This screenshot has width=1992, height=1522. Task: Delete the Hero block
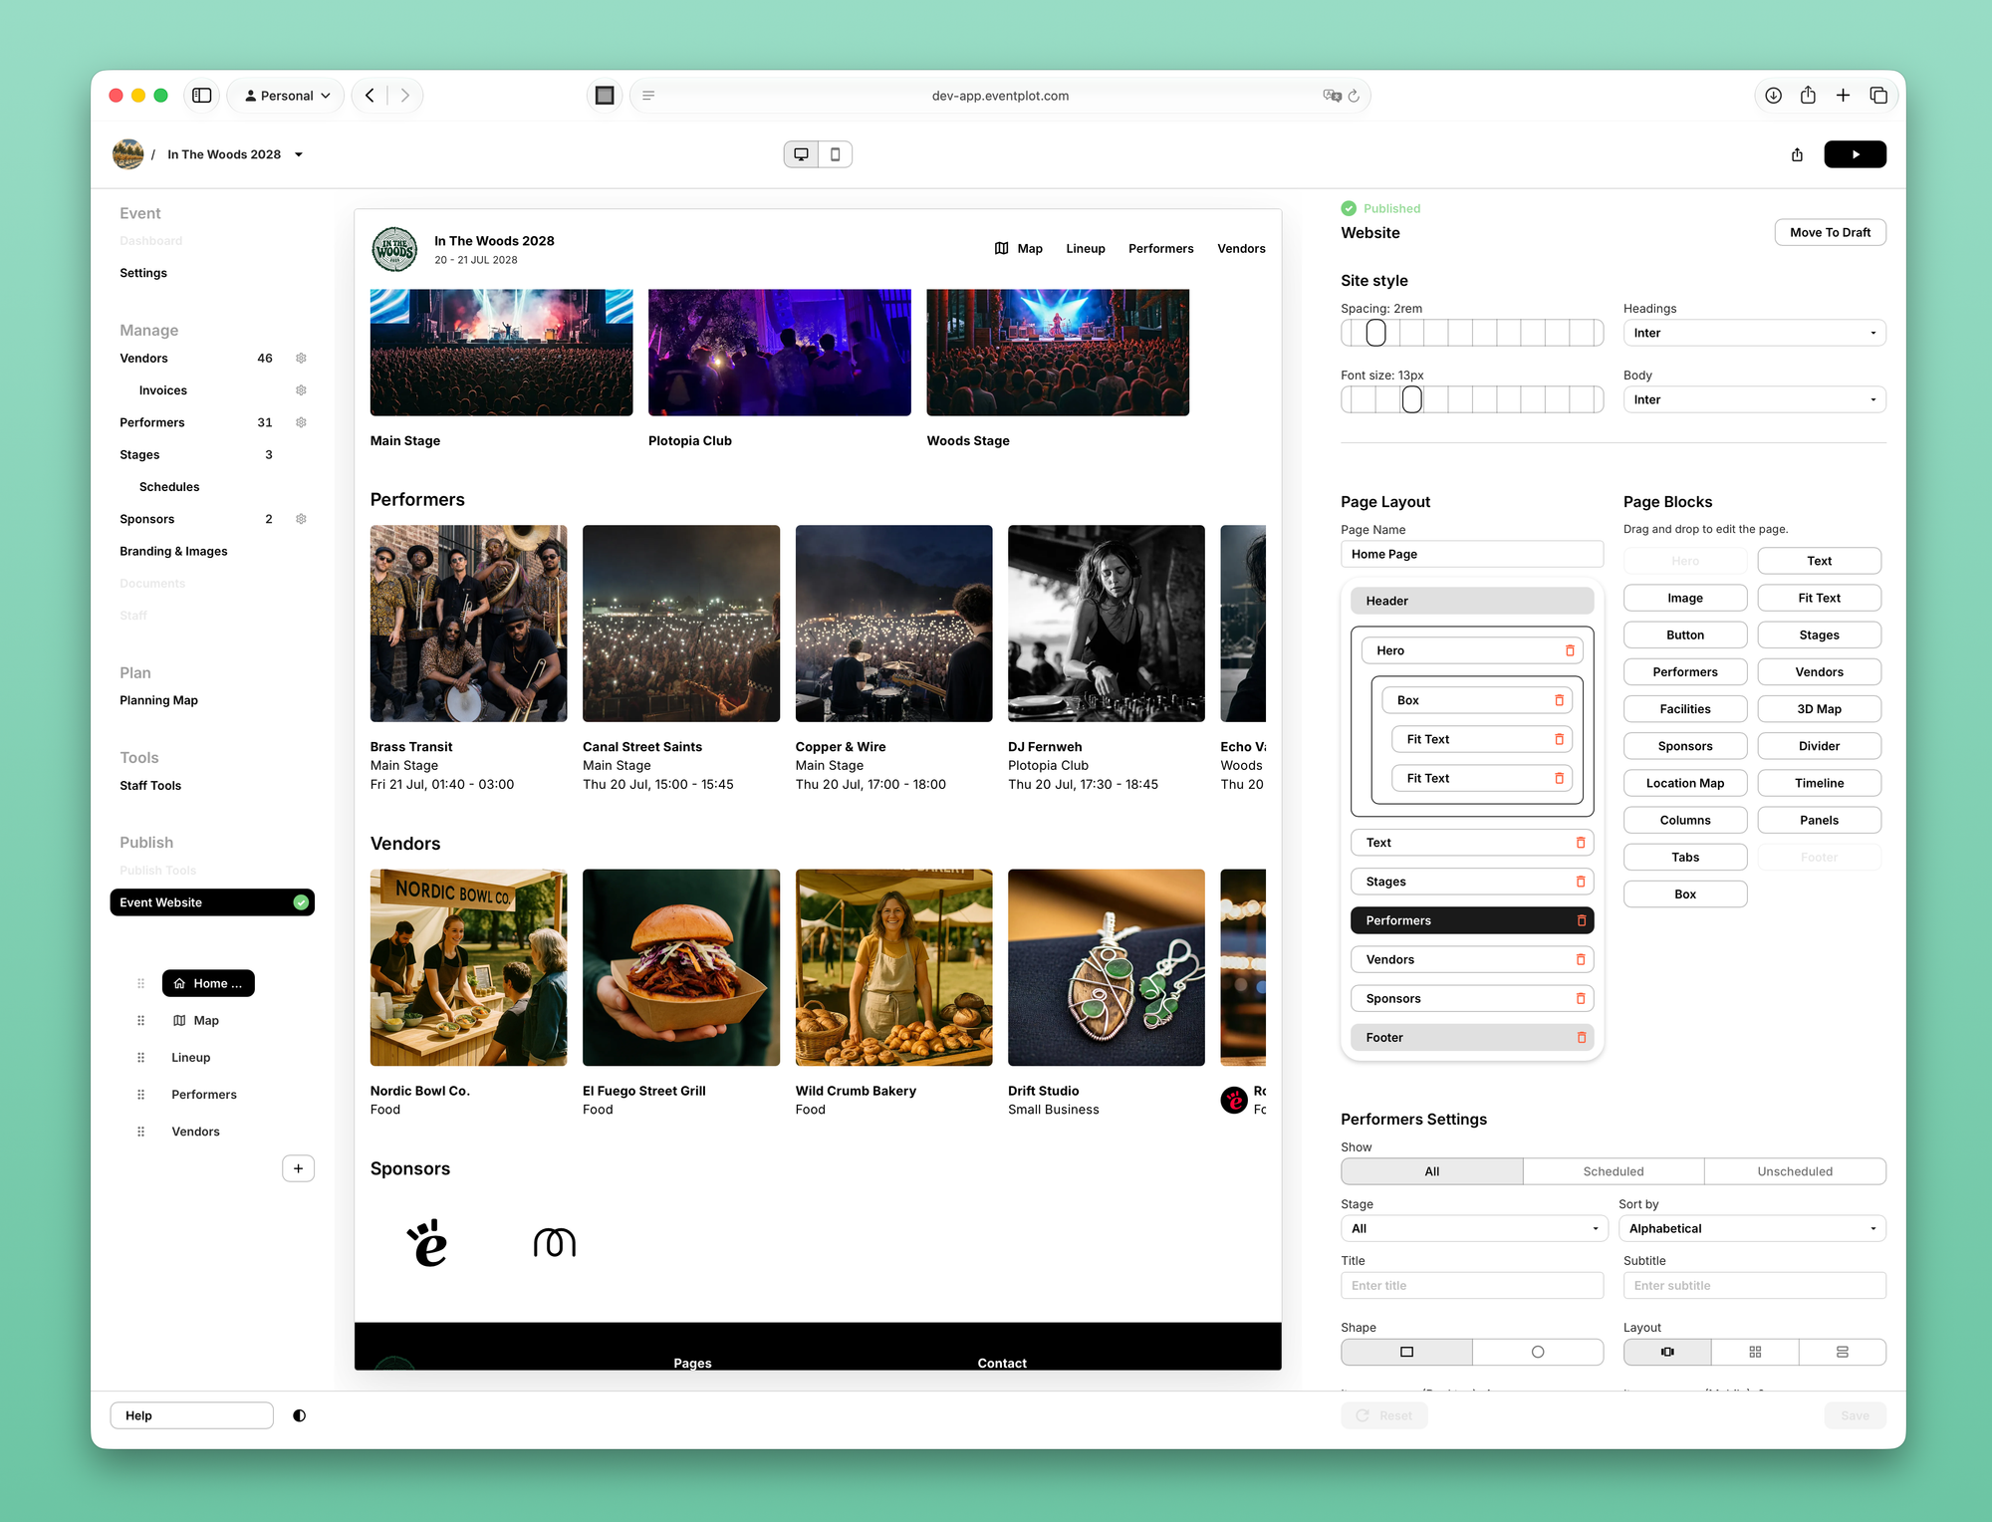[1570, 650]
